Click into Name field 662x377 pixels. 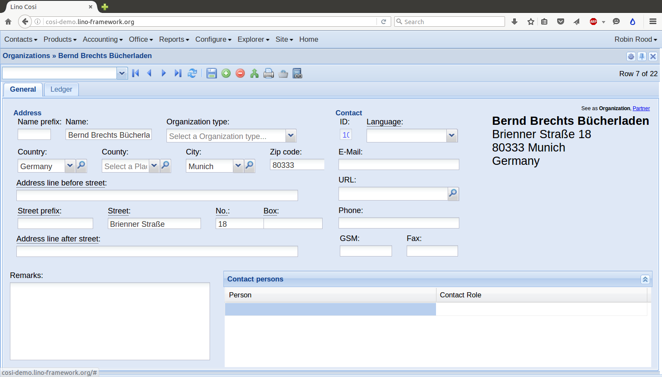(x=109, y=135)
